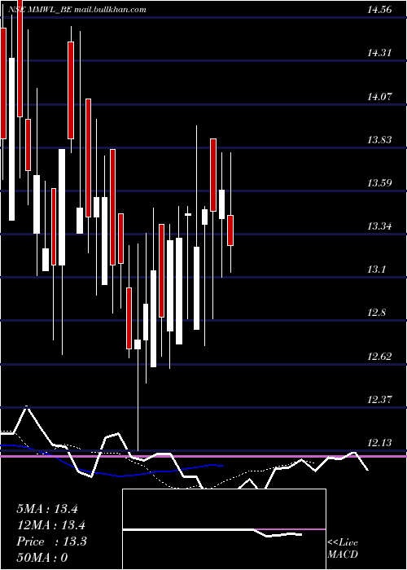
Task: Click the 12.62 price axis label
Action: [379, 357]
